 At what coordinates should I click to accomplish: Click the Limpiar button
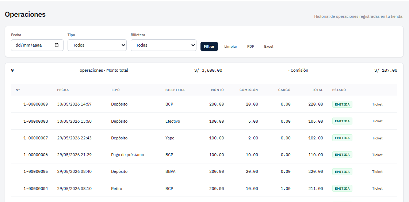230,46
